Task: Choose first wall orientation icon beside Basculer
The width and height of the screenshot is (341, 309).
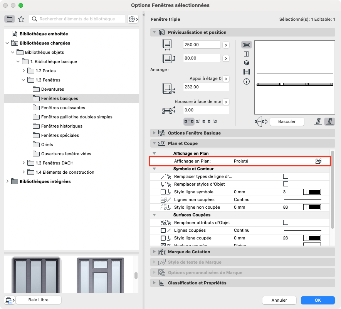Action: [318, 121]
